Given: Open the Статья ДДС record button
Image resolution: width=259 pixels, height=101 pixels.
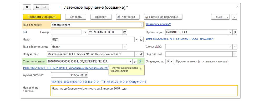Looking at the screenshot, I should coord(235,47).
